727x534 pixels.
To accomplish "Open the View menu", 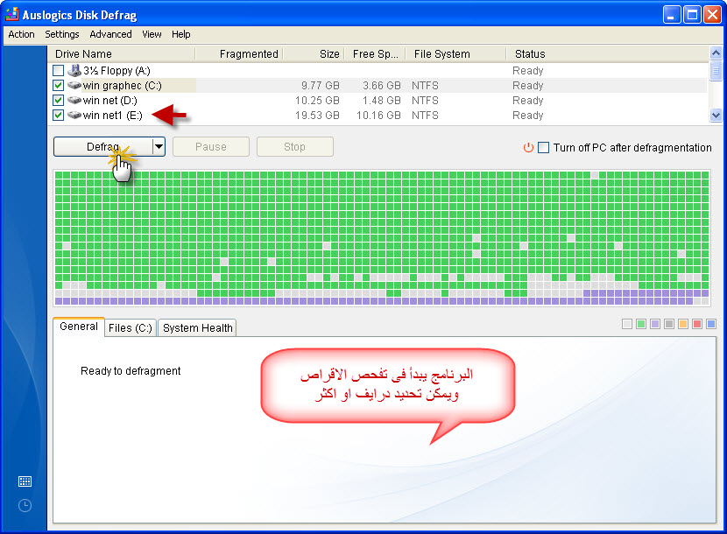I will tap(152, 34).
